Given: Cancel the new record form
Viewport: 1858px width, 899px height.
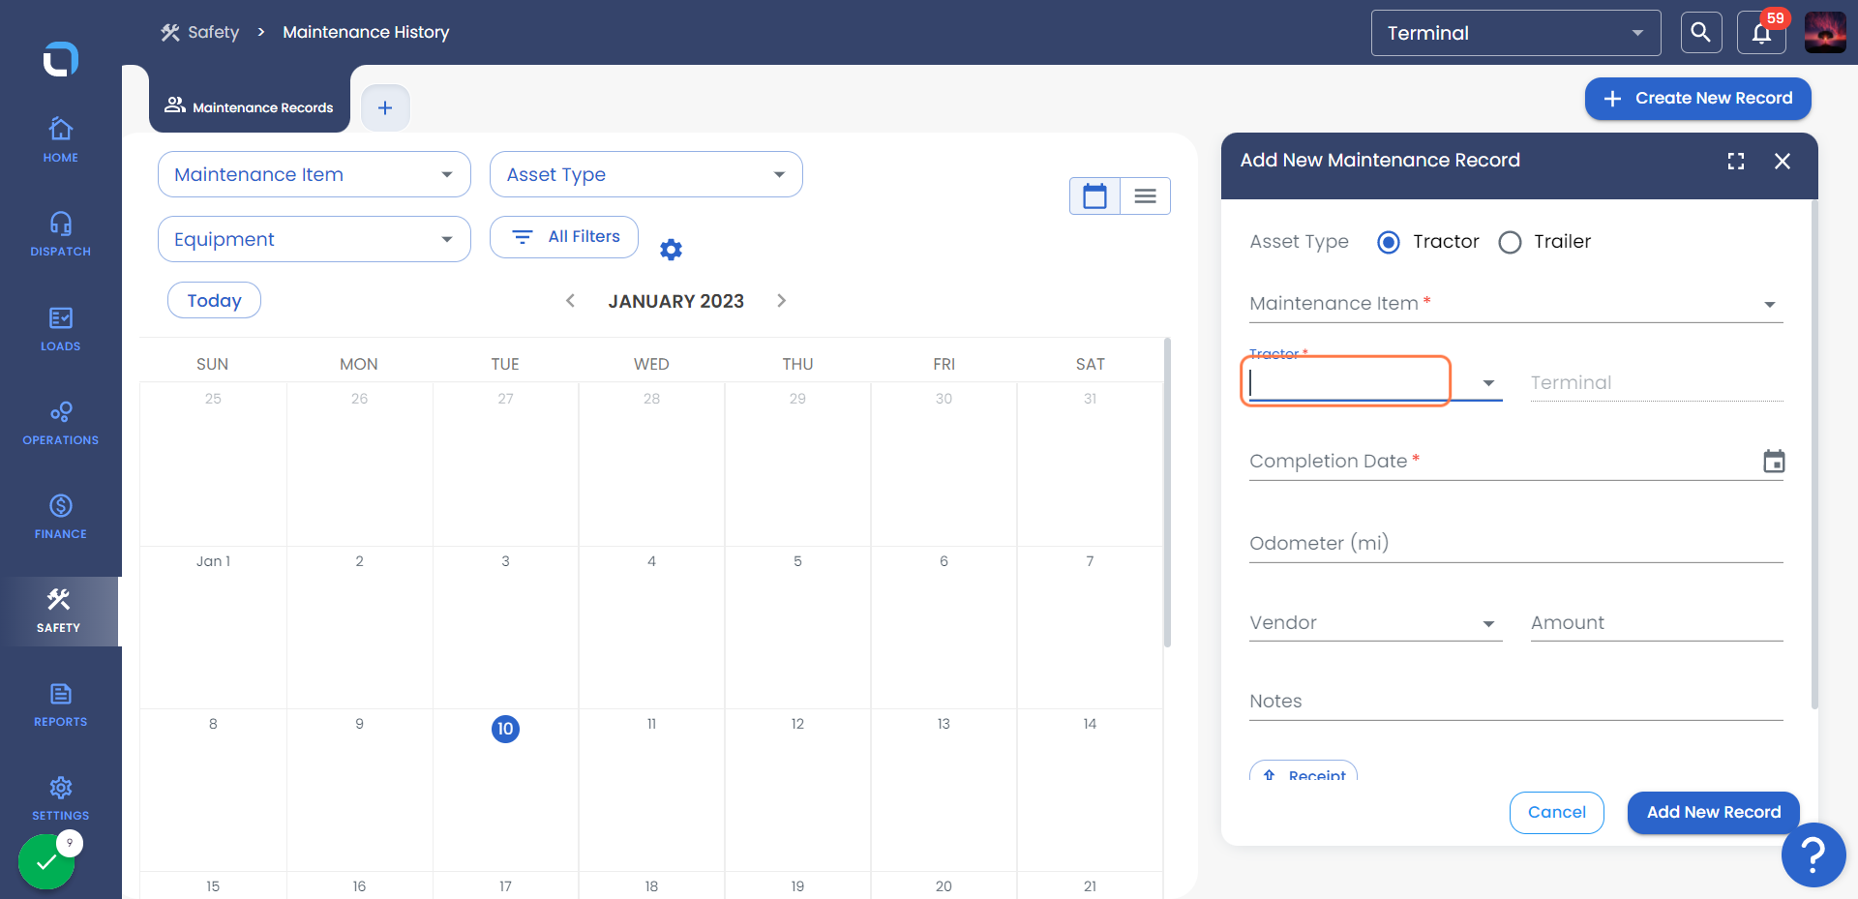Looking at the screenshot, I should [1556, 812].
